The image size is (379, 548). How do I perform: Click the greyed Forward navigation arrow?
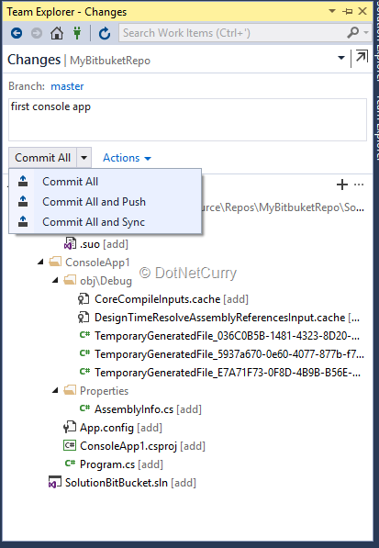[37, 34]
